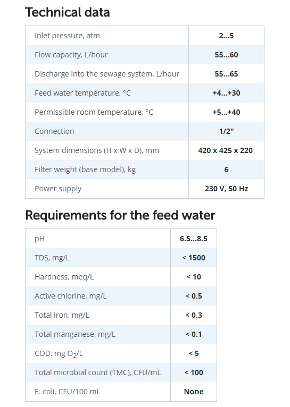Viewport: 290px width, 407px height.
Task: Select the pH 6.5...8.5 value cell
Action: [194, 239]
